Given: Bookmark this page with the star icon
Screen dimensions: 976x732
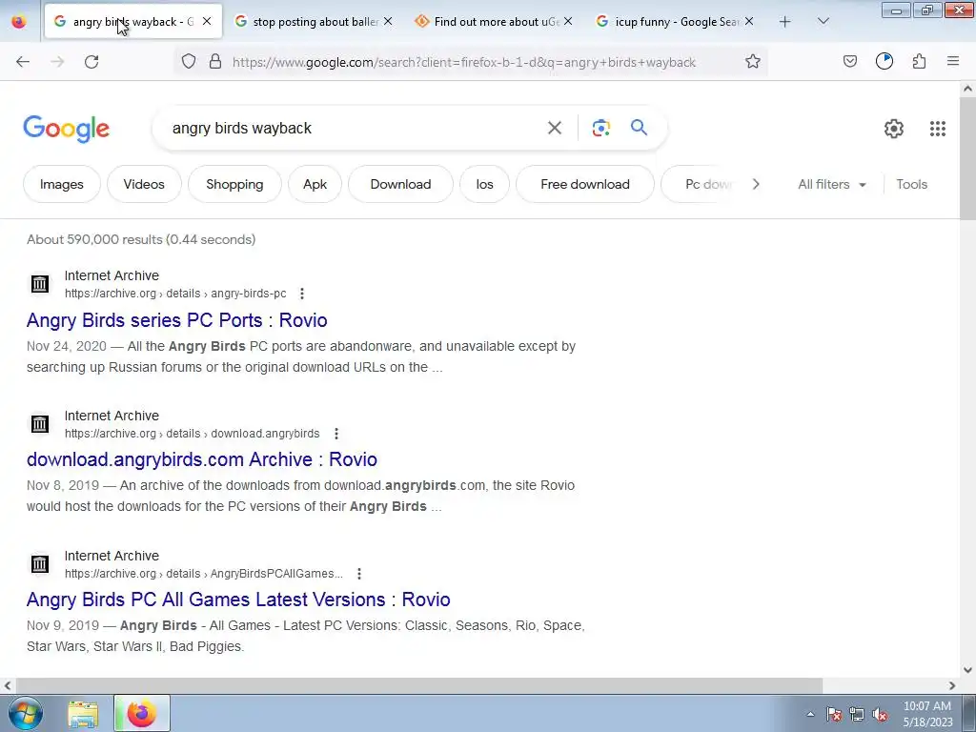Looking at the screenshot, I should tap(753, 62).
